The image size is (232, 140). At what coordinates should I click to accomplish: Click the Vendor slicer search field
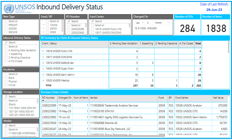tap(21, 125)
